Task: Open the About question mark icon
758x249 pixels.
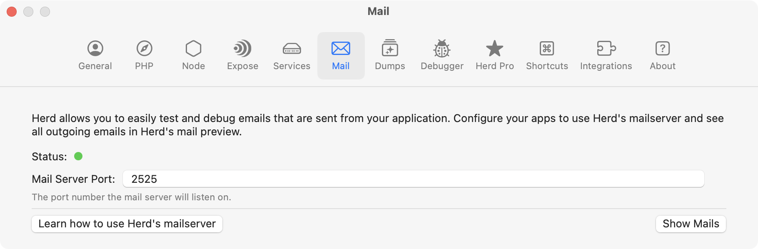Action: tap(663, 49)
